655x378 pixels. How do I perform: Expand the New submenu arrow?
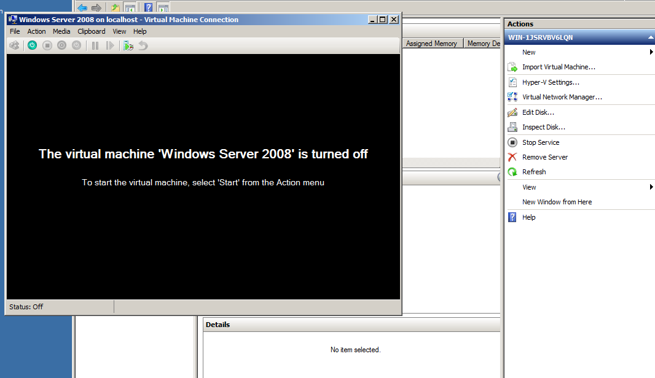point(651,52)
